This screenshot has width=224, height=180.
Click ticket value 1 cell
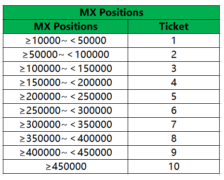pos(174,41)
